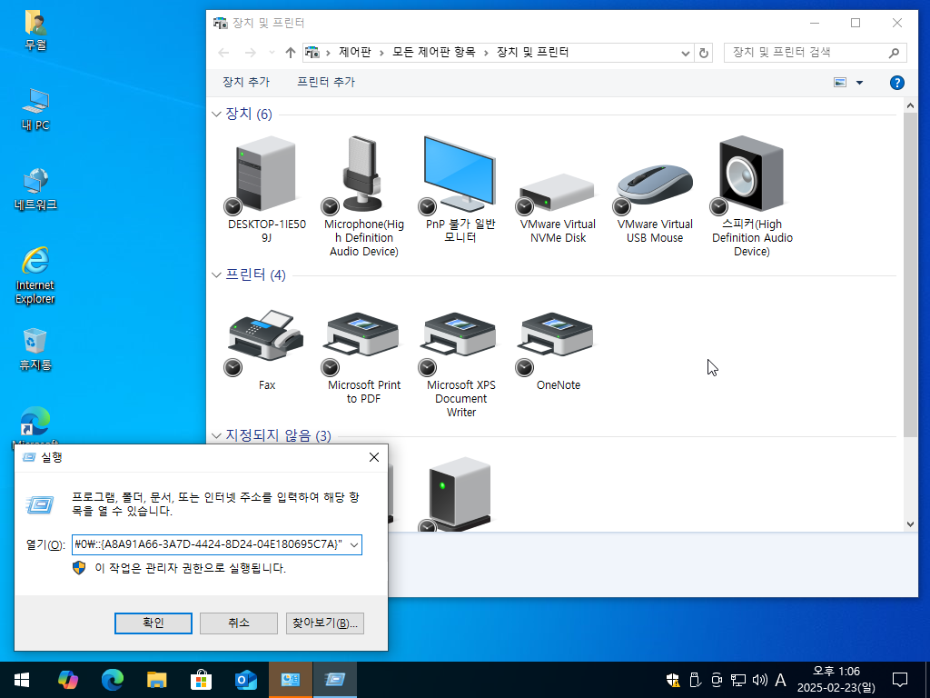Viewport: 930px width, 698px height.
Task: Close the 실행 Run dialog
Action: point(373,457)
